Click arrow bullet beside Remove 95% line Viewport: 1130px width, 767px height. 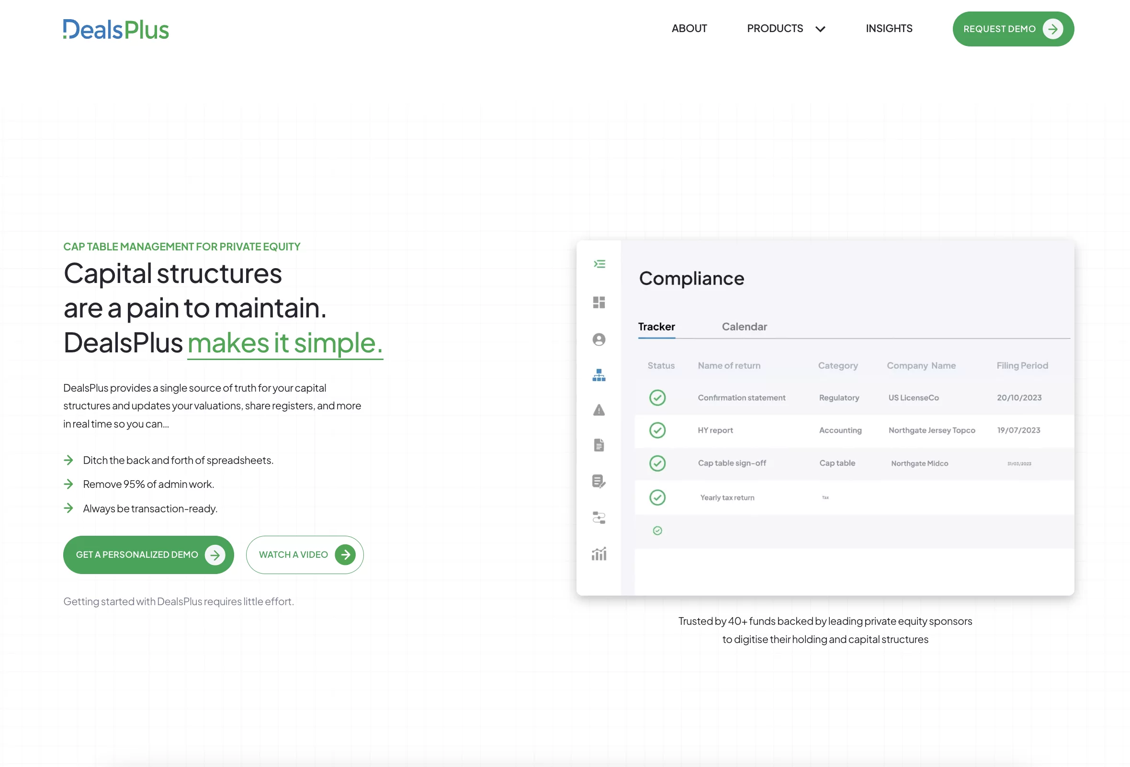(x=68, y=484)
